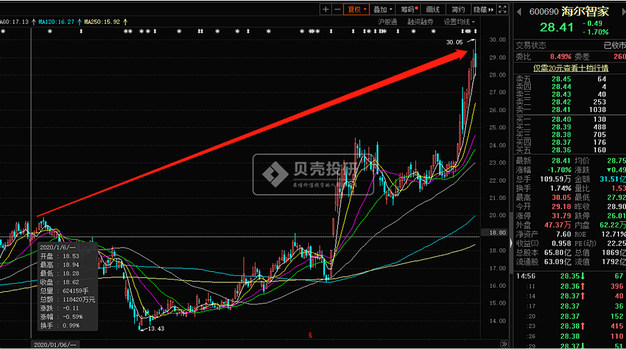Click the double-chevron at chart bottom right
626x349 pixels.
504,344
